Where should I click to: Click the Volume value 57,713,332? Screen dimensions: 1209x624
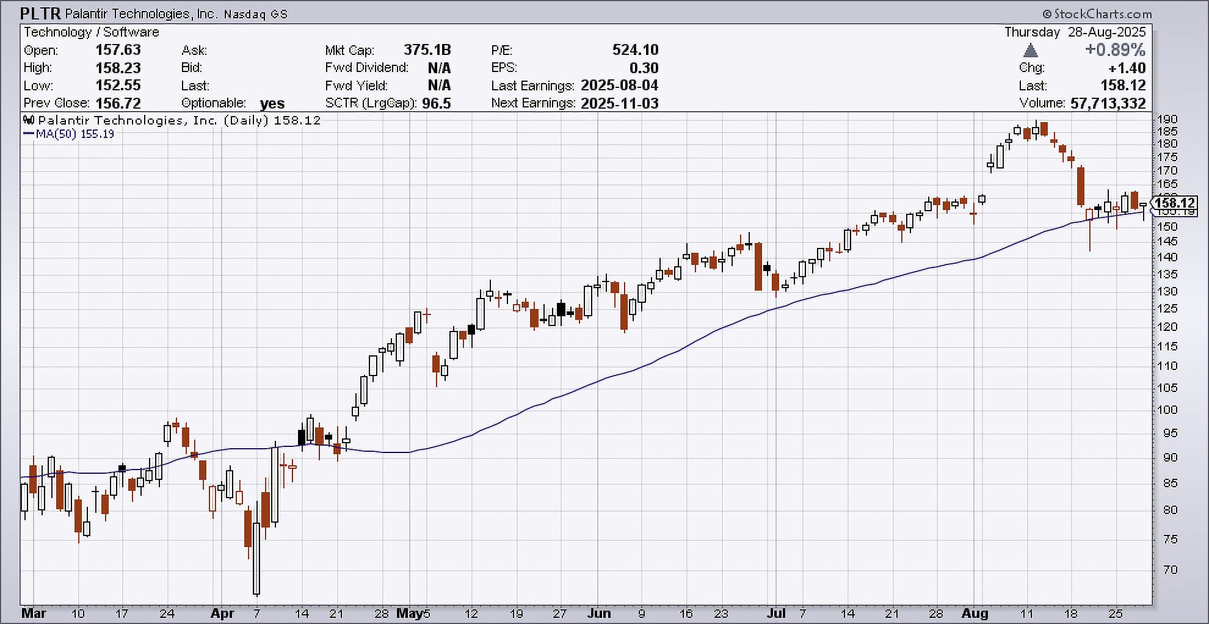(x=1108, y=103)
